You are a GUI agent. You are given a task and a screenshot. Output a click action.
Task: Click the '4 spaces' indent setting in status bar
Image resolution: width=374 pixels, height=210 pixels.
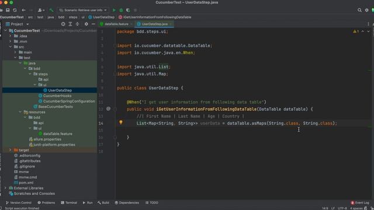coord(356,208)
